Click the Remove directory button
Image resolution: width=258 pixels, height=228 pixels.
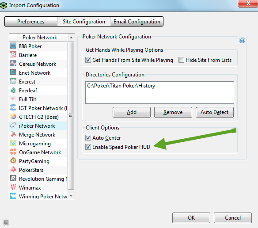tap(173, 112)
